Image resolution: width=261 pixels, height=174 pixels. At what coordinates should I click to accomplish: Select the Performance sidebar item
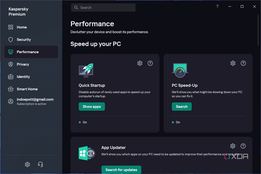tap(31, 52)
